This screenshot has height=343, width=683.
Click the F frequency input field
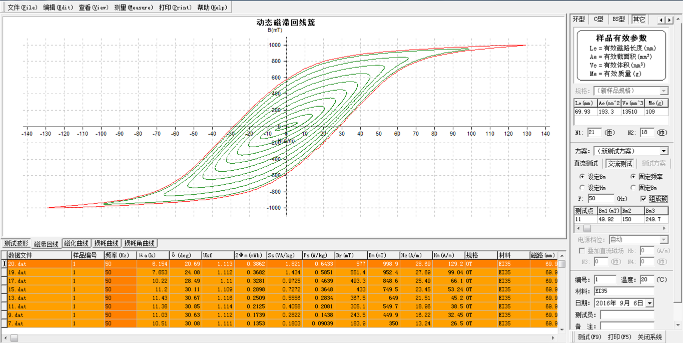coord(601,198)
